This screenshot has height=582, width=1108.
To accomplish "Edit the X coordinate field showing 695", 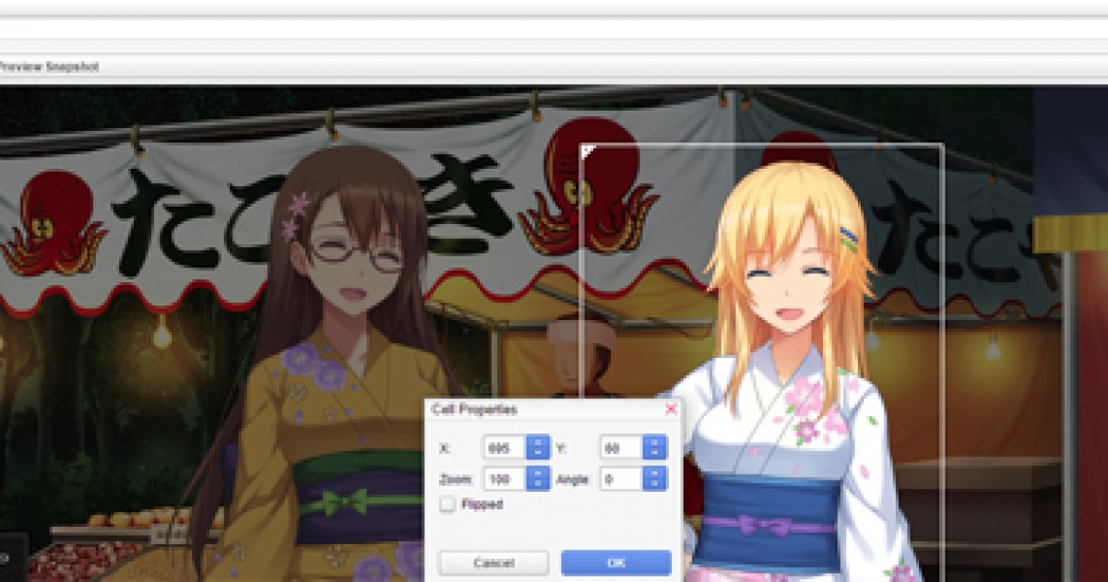I will pos(506,446).
